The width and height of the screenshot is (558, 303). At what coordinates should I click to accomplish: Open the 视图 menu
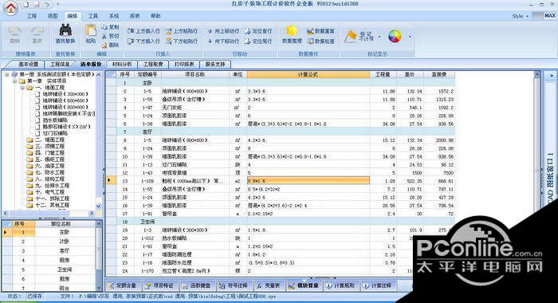tap(53, 16)
